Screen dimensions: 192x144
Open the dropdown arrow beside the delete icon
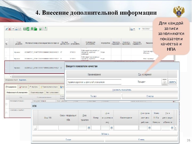13,29
